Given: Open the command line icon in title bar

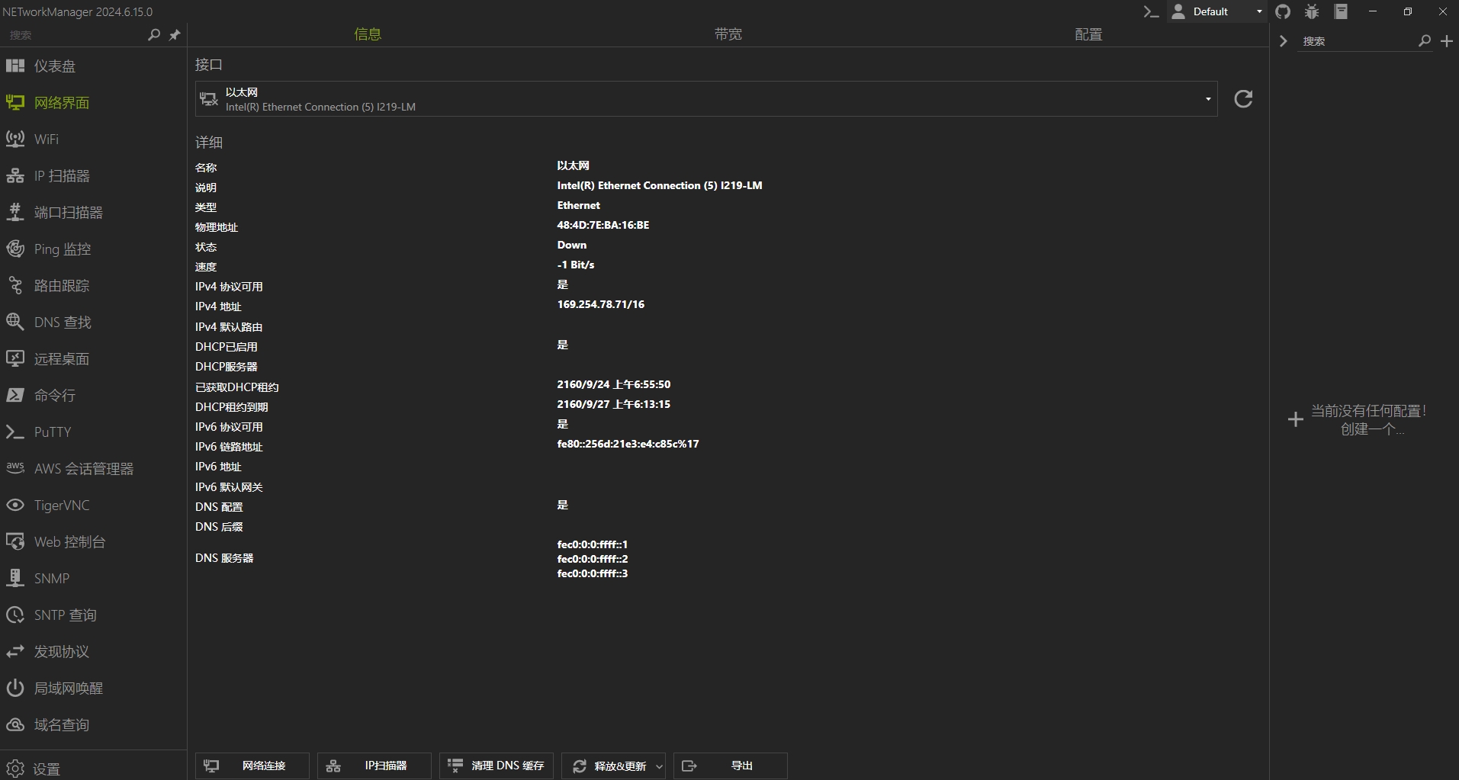Looking at the screenshot, I should 1151,11.
